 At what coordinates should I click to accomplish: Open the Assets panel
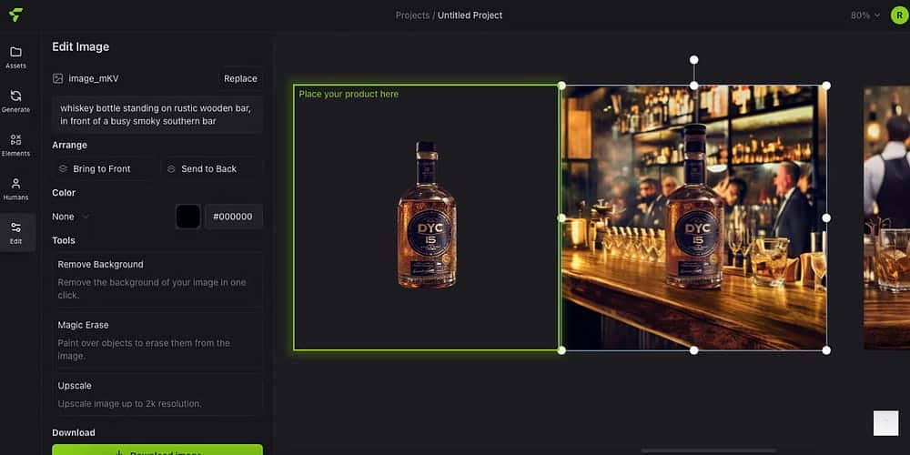(x=15, y=57)
